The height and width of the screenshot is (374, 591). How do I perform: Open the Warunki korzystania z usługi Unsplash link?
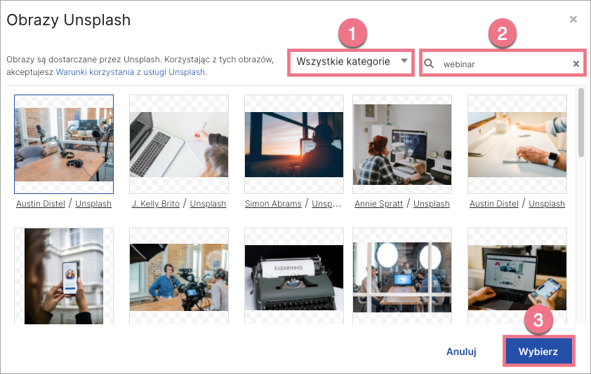(x=131, y=72)
